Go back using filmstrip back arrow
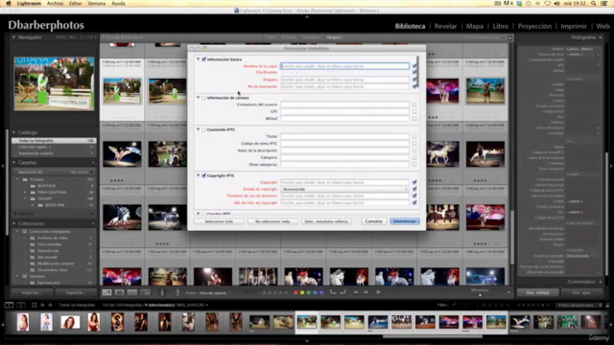Viewport: 614px width, 345px height. 42,305
